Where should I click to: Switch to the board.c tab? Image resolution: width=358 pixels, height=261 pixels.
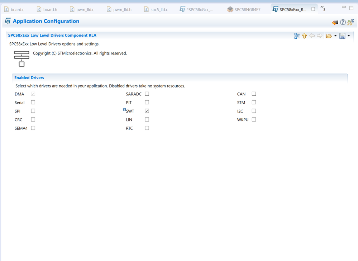pyautogui.click(x=14, y=10)
